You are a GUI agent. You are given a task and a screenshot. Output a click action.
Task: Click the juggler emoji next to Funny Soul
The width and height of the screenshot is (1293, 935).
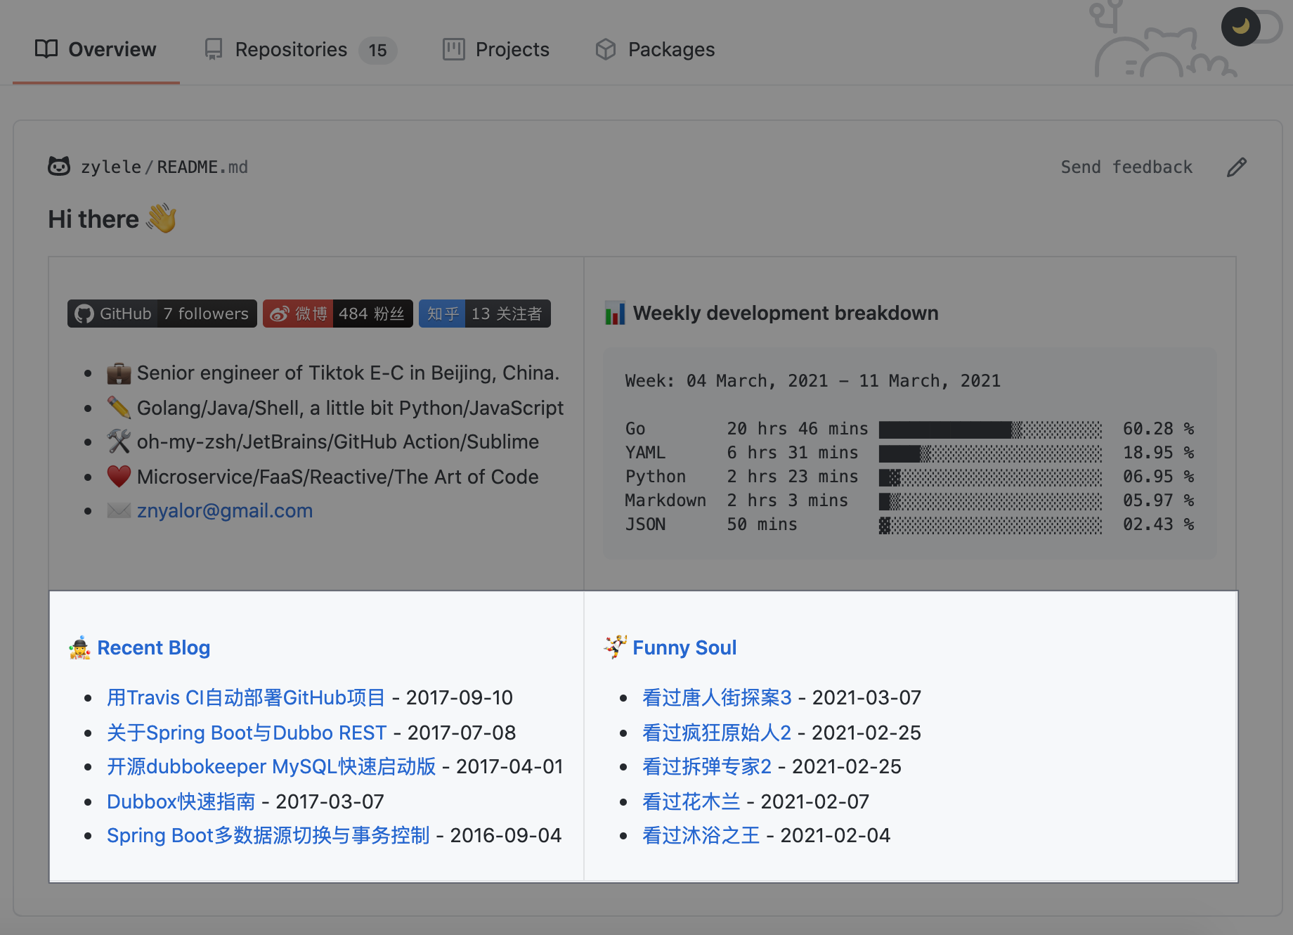tap(613, 648)
